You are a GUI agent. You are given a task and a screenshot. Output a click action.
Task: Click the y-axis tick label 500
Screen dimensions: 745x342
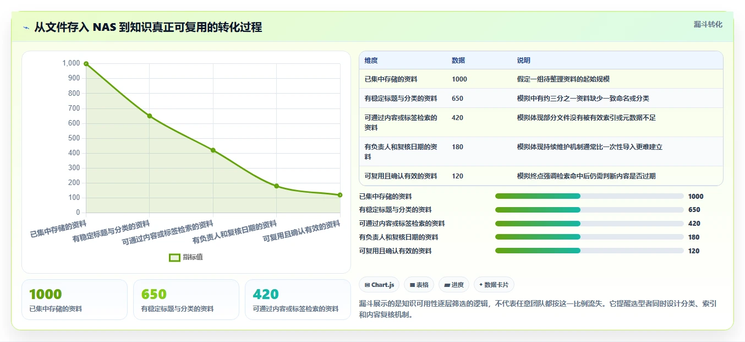[x=74, y=138]
